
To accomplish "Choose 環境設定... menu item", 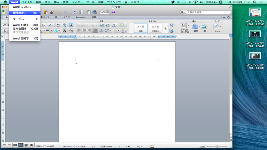I will click(x=25, y=13).
